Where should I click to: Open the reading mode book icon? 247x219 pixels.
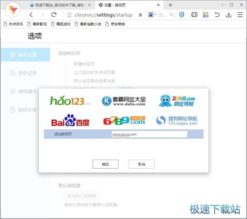[194, 15]
